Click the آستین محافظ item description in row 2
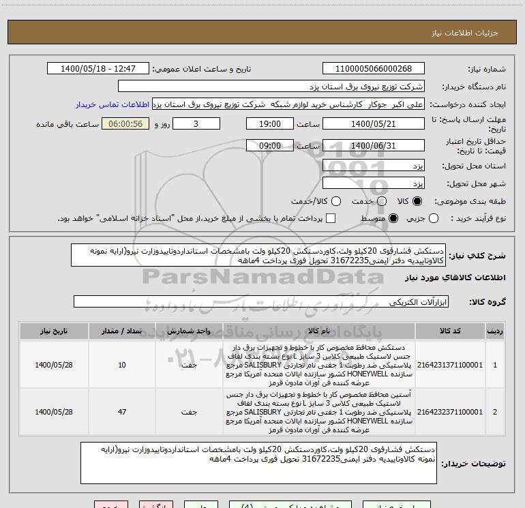 coord(319,413)
